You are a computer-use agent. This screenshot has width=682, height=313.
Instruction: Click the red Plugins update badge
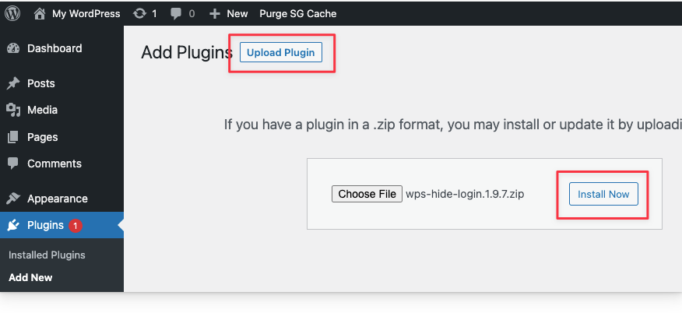click(76, 226)
